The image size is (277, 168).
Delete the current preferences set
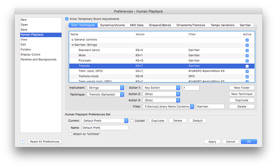tap(178, 121)
